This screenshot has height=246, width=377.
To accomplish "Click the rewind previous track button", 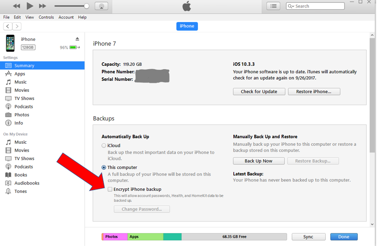I will 16,6.
